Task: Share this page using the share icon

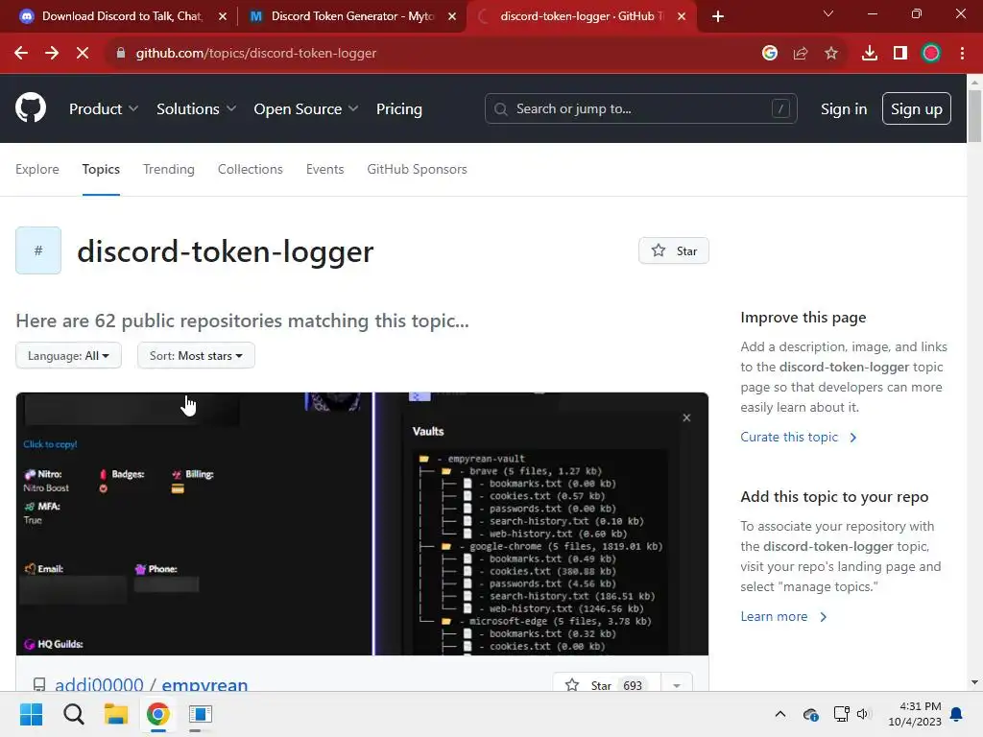Action: tap(801, 54)
